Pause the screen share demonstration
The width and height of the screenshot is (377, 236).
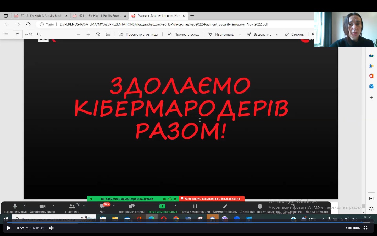[x=195, y=207]
